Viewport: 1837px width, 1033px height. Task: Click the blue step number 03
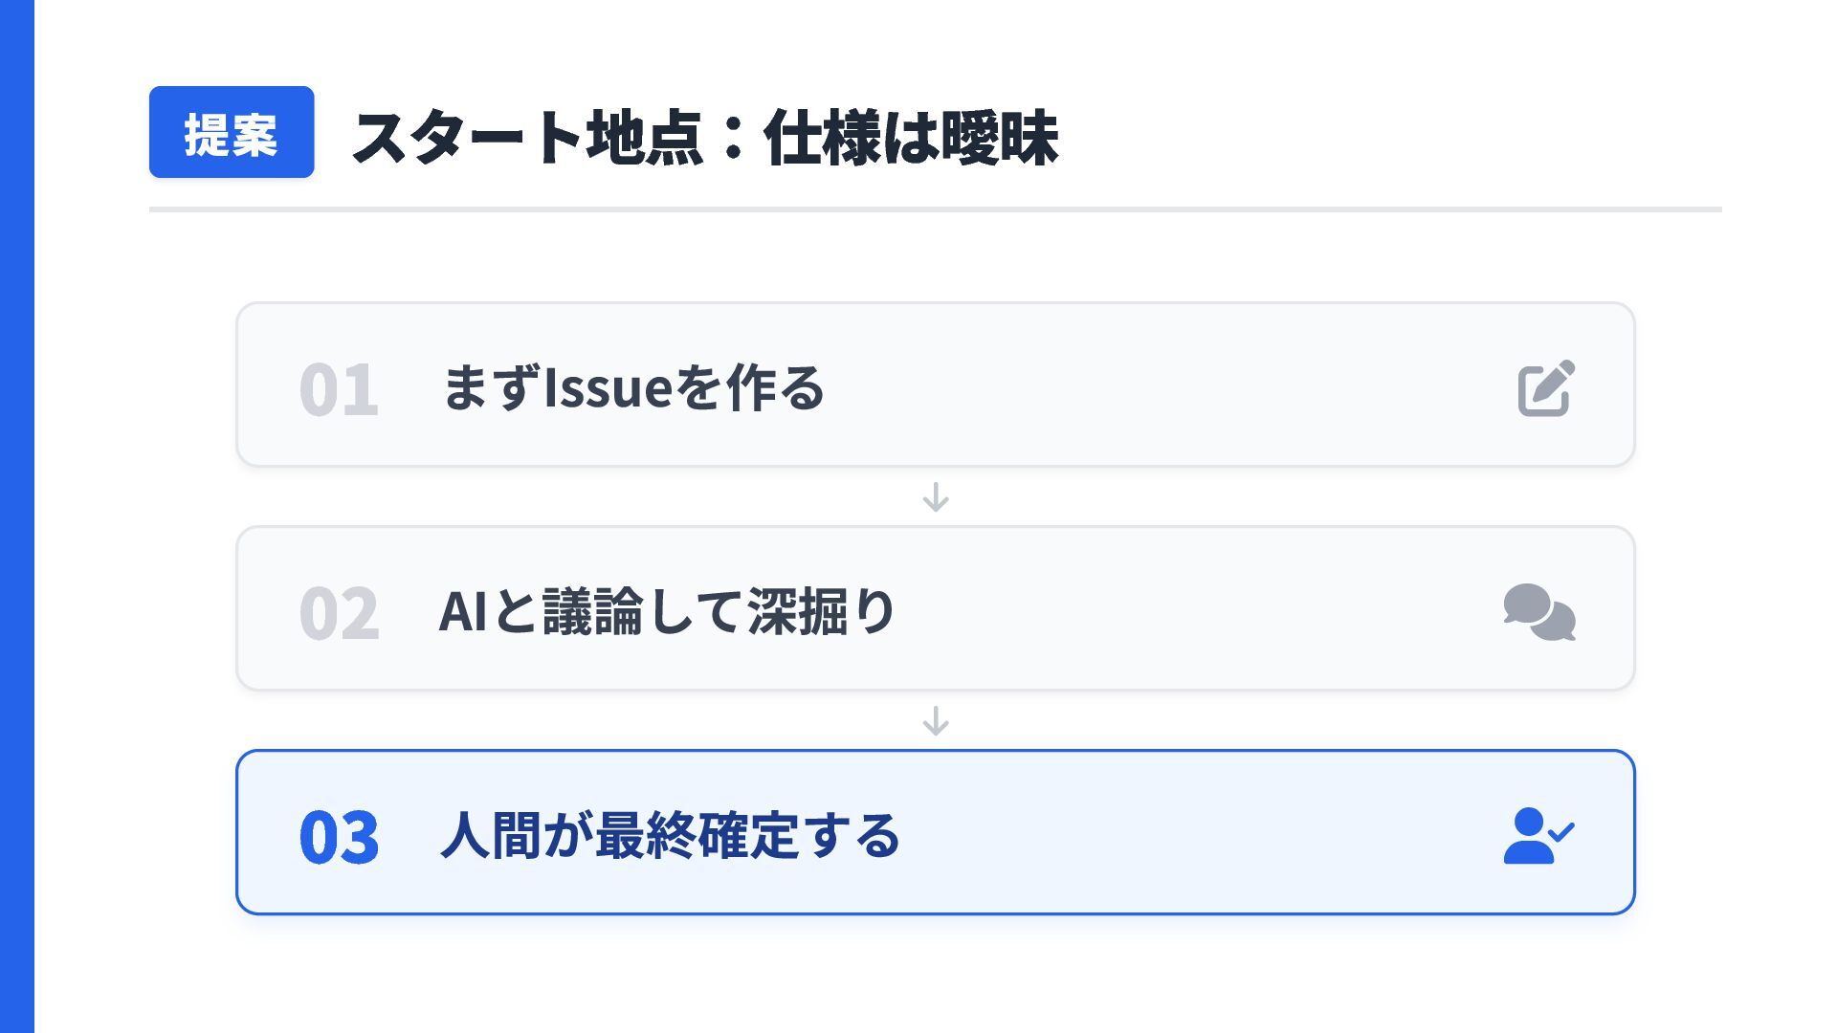pyautogui.click(x=339, y=837)
